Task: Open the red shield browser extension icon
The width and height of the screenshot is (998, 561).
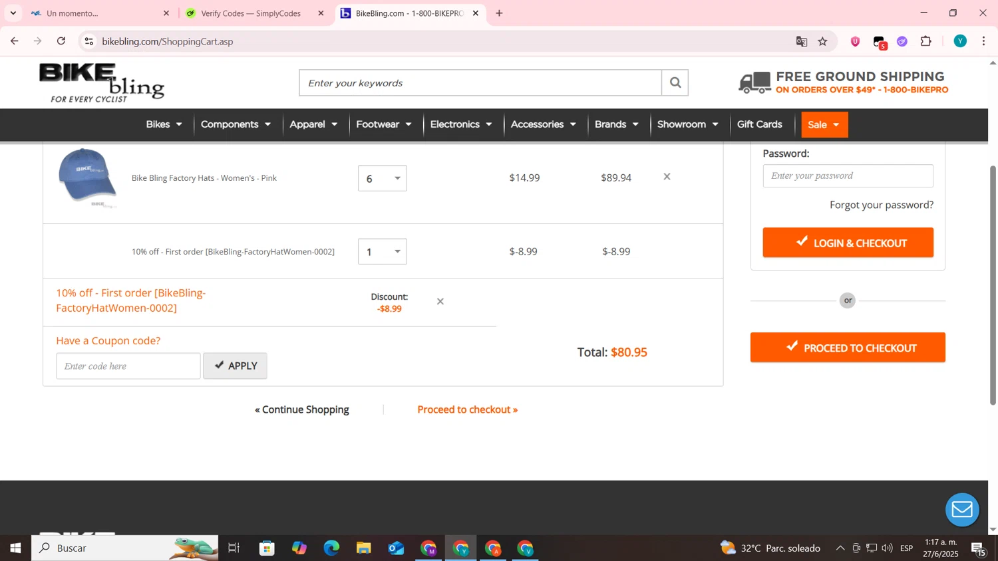Action: (856, 41)
